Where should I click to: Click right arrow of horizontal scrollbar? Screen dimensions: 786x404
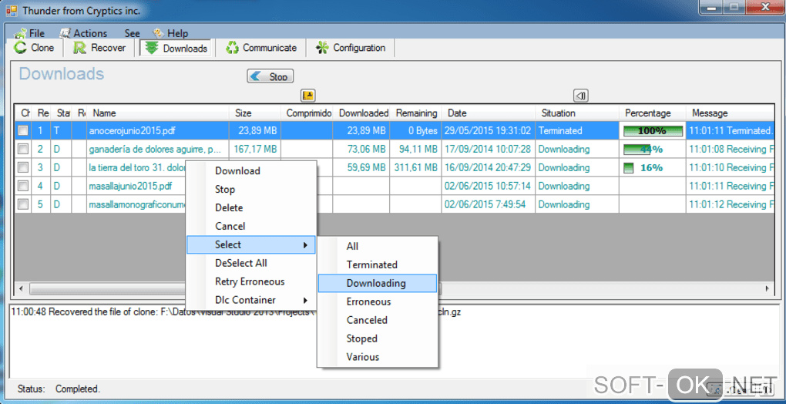(x=767, y=288)
